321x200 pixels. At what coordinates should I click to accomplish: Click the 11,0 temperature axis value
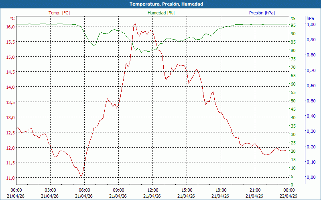(10, 178)
